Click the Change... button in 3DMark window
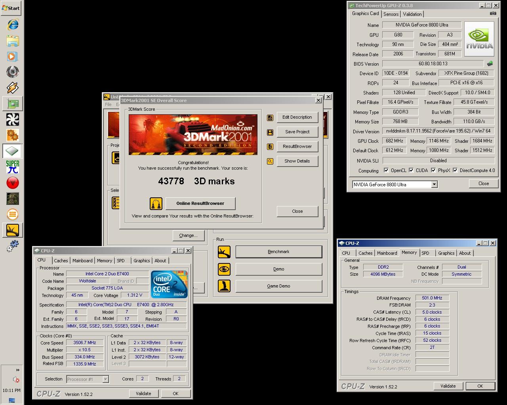The height and width of the screenshot is (405, 507). coord(188,236)
